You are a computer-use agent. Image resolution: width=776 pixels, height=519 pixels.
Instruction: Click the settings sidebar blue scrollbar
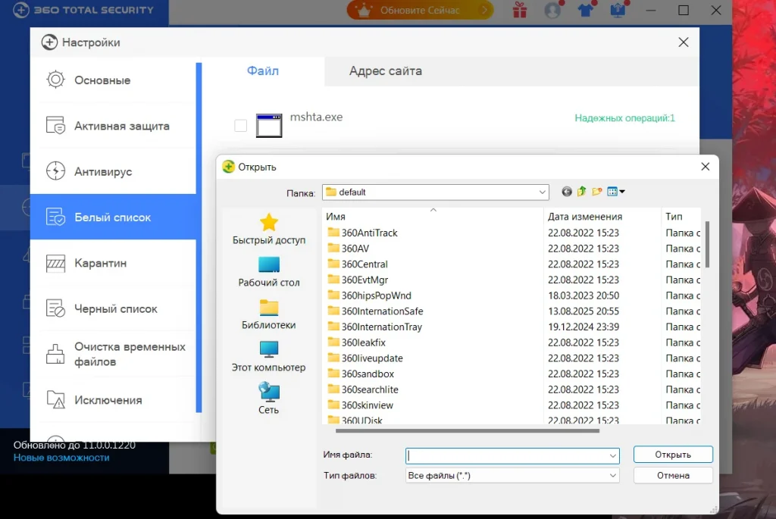point(199,237)
